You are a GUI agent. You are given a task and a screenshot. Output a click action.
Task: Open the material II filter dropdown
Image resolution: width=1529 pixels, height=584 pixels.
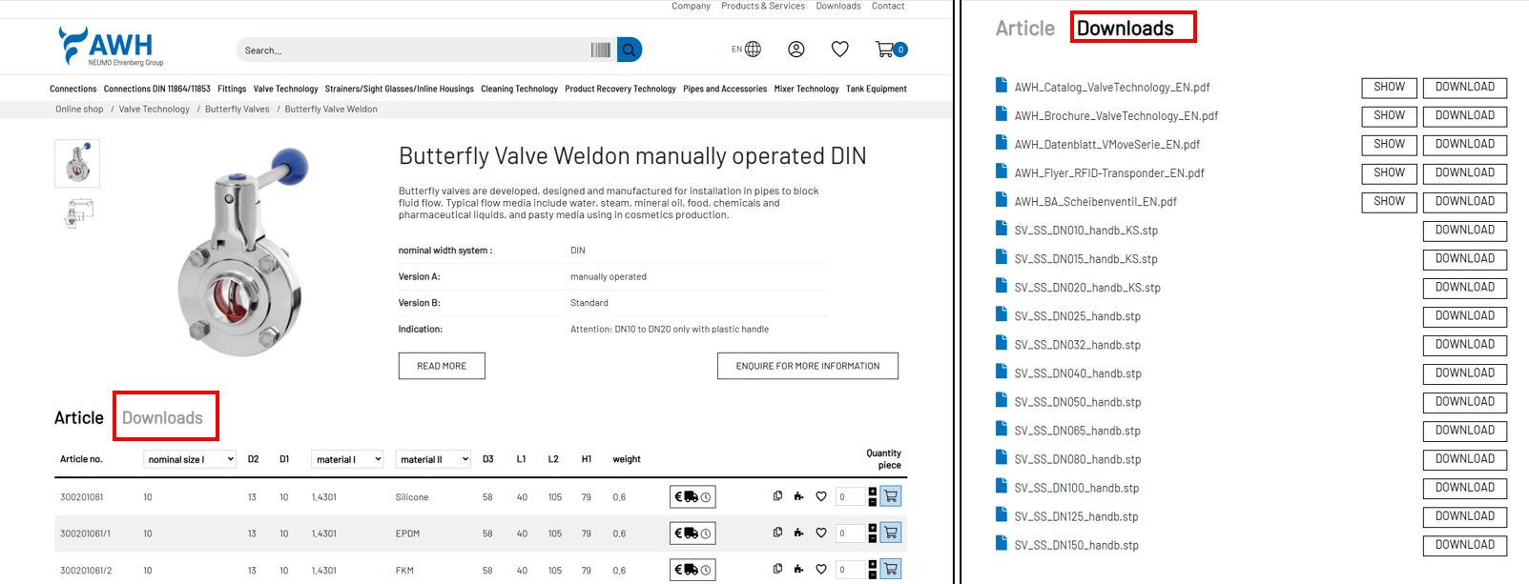433,459
